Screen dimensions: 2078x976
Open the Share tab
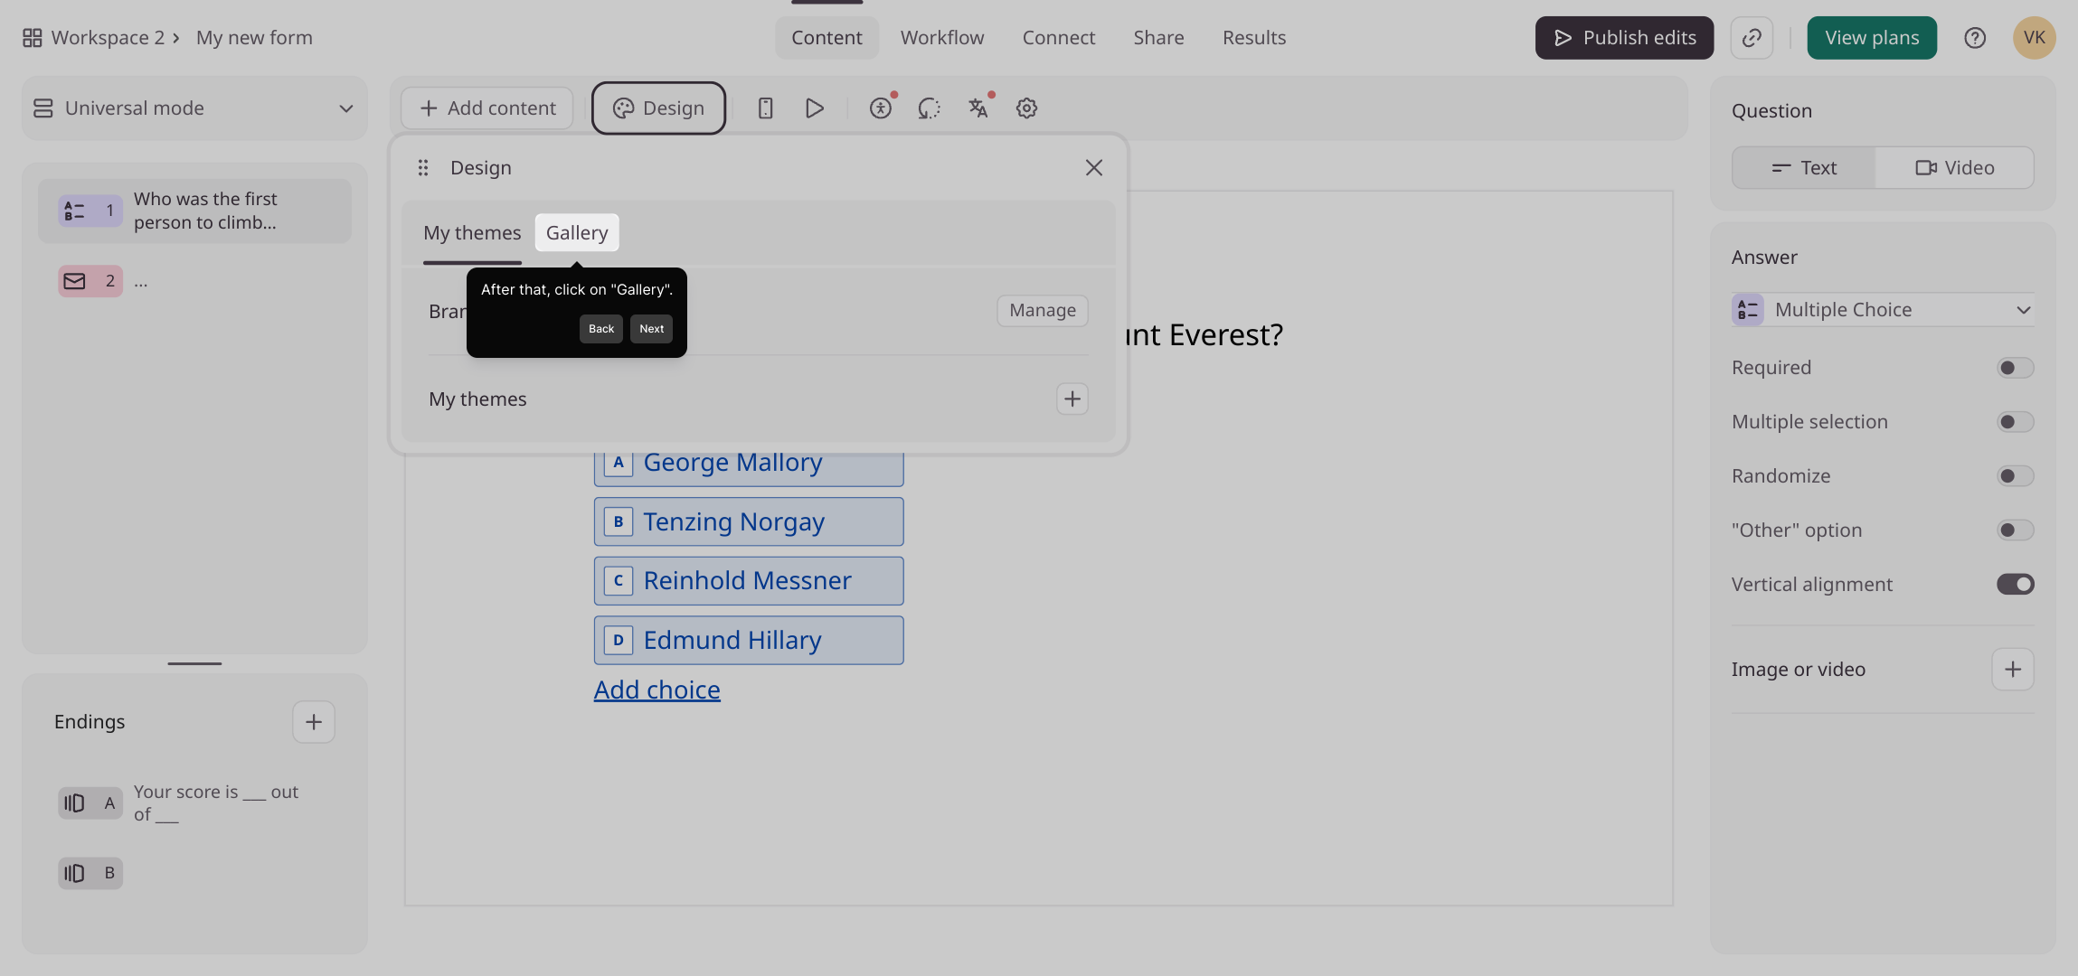pos(1158,38)
